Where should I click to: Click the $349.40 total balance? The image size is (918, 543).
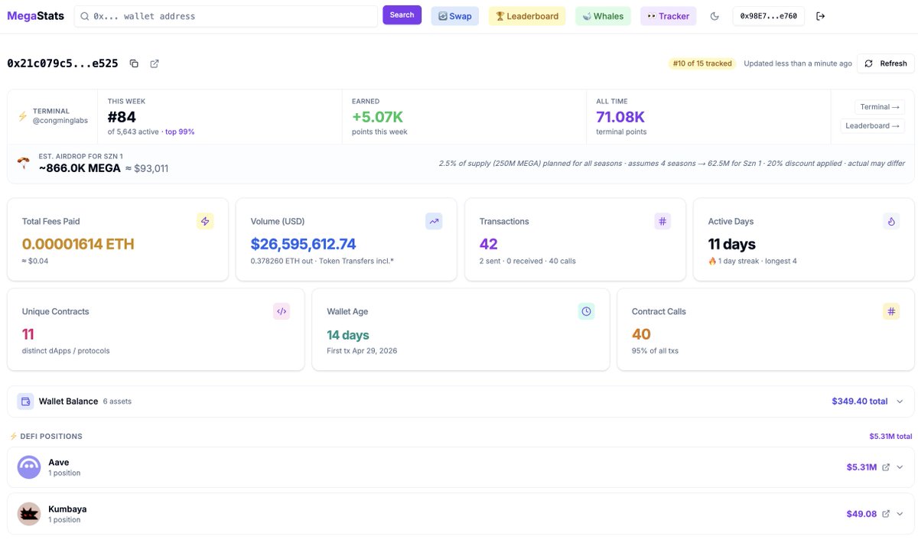click(860, 402)
